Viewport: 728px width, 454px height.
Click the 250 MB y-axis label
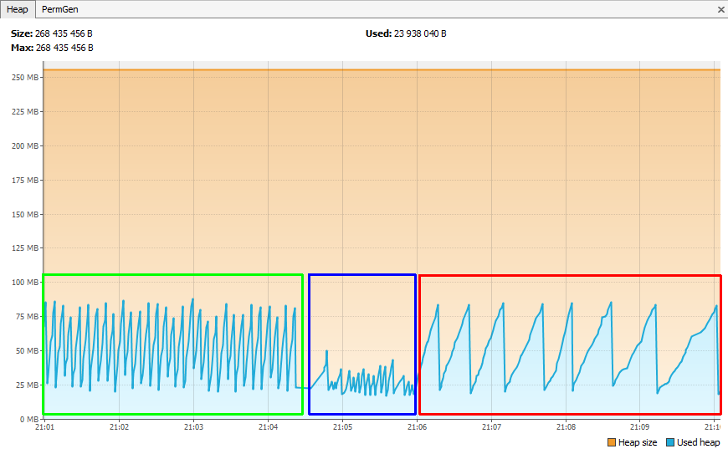pos(25,77)
